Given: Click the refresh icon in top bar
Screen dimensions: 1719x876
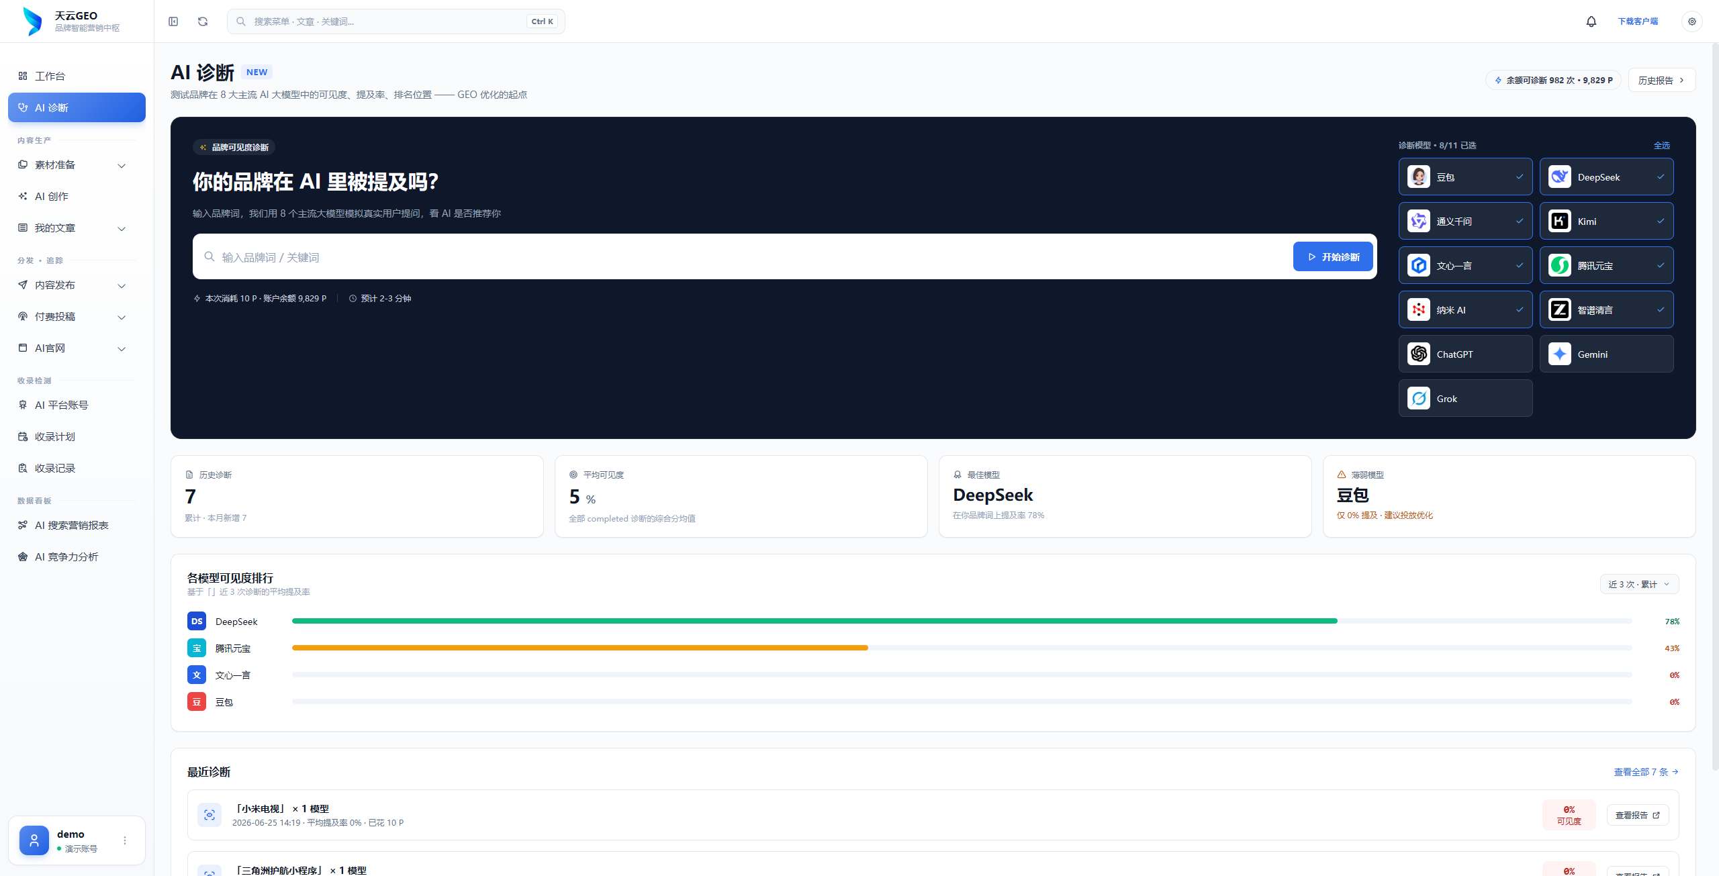Looking at the screenshot, I should (203, 21).
